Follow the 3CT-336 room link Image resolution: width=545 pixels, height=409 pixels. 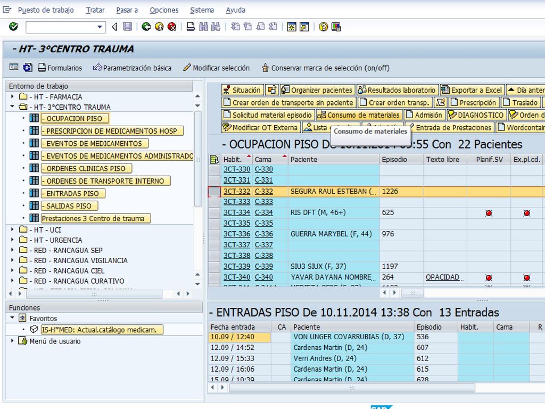coord(237,234)
